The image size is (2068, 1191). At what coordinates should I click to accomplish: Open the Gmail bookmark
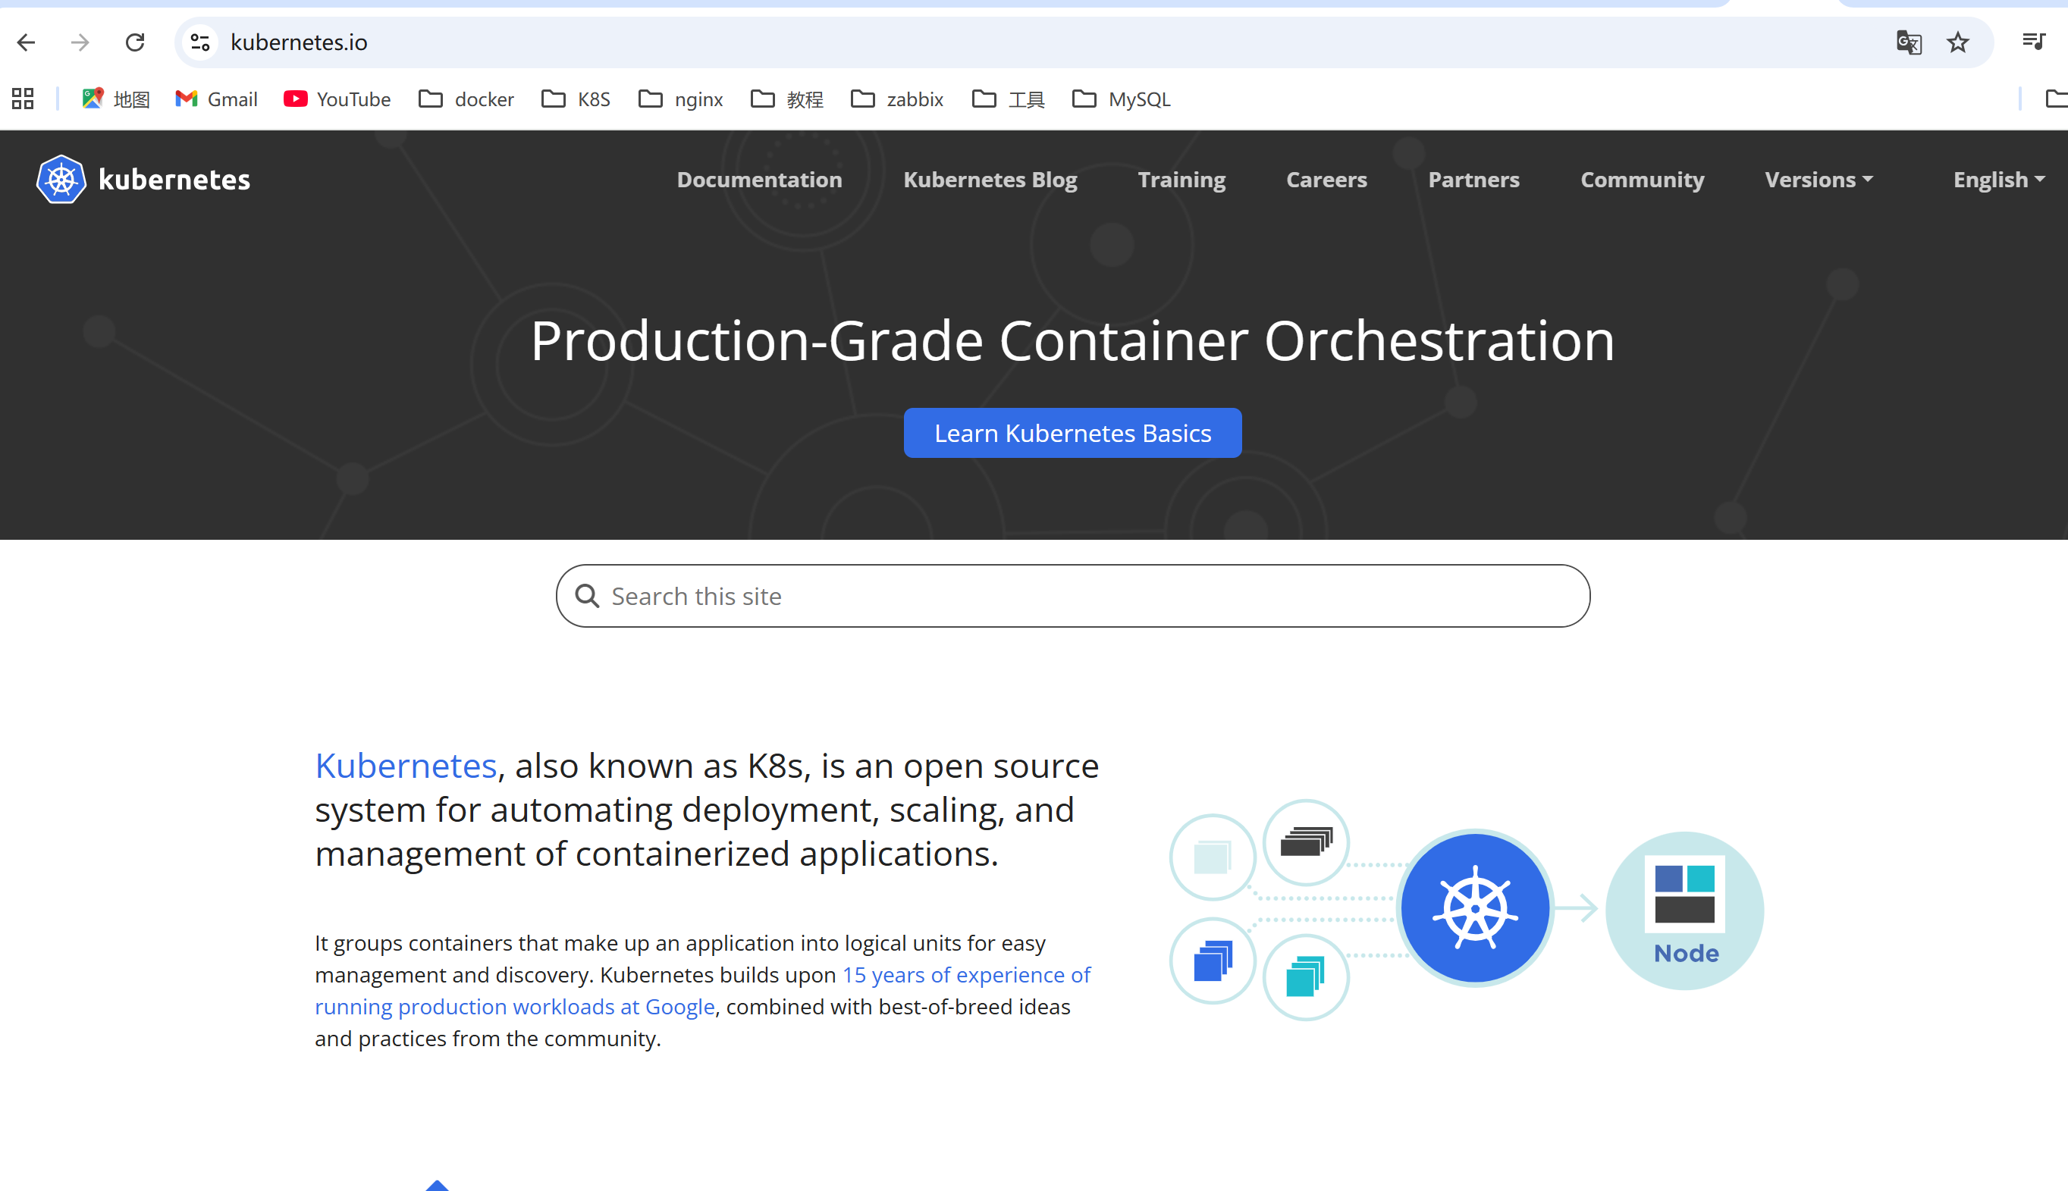click(x=217, y=99)
